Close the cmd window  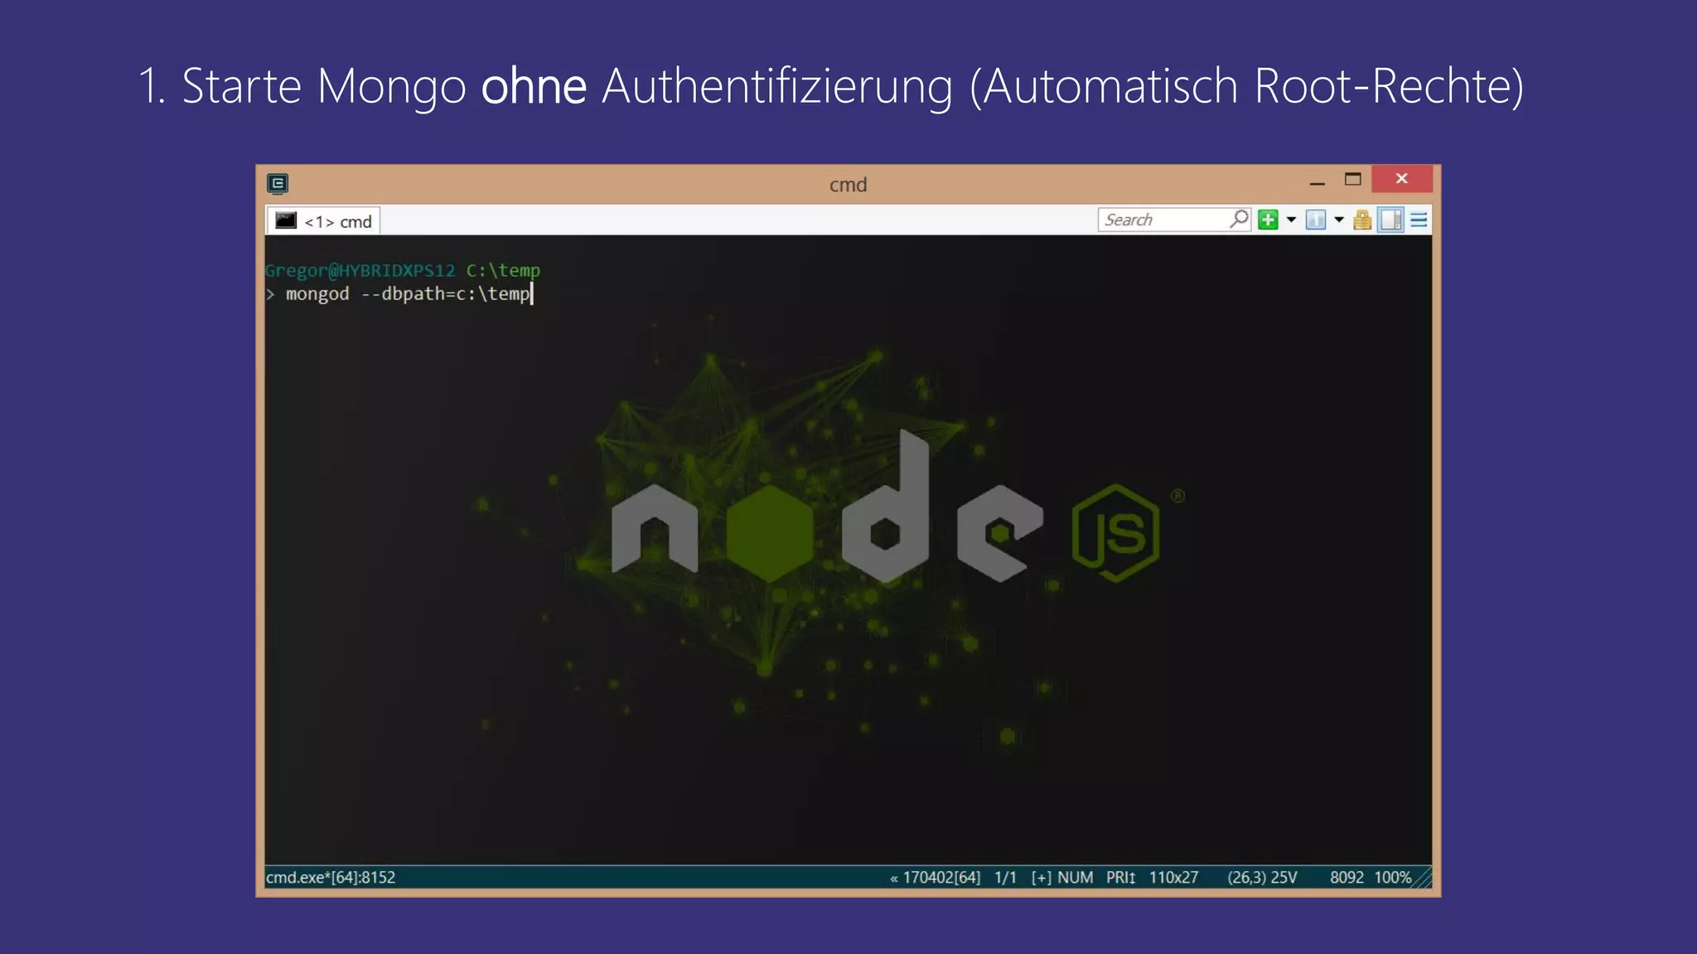pos(1402,179)
